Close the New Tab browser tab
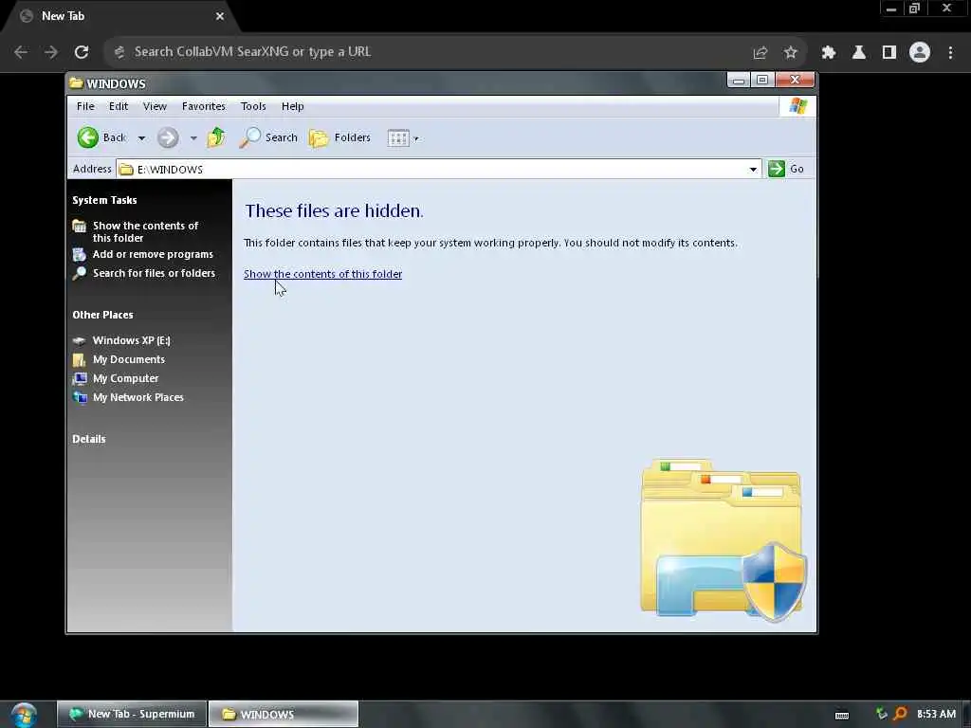971x728 pixels. pos(220,16)
